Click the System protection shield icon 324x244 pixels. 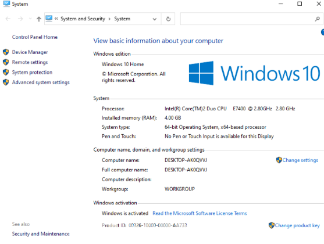click(6, 72)
